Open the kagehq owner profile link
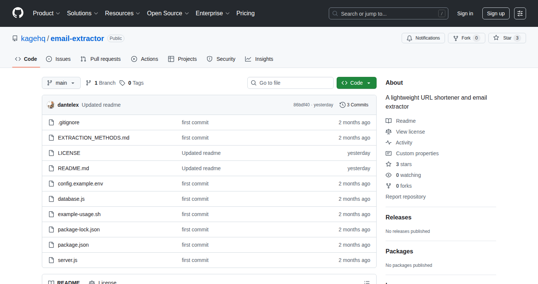This screenshot has height=284, width=538. pyautogui.click(x=33, y=38)
